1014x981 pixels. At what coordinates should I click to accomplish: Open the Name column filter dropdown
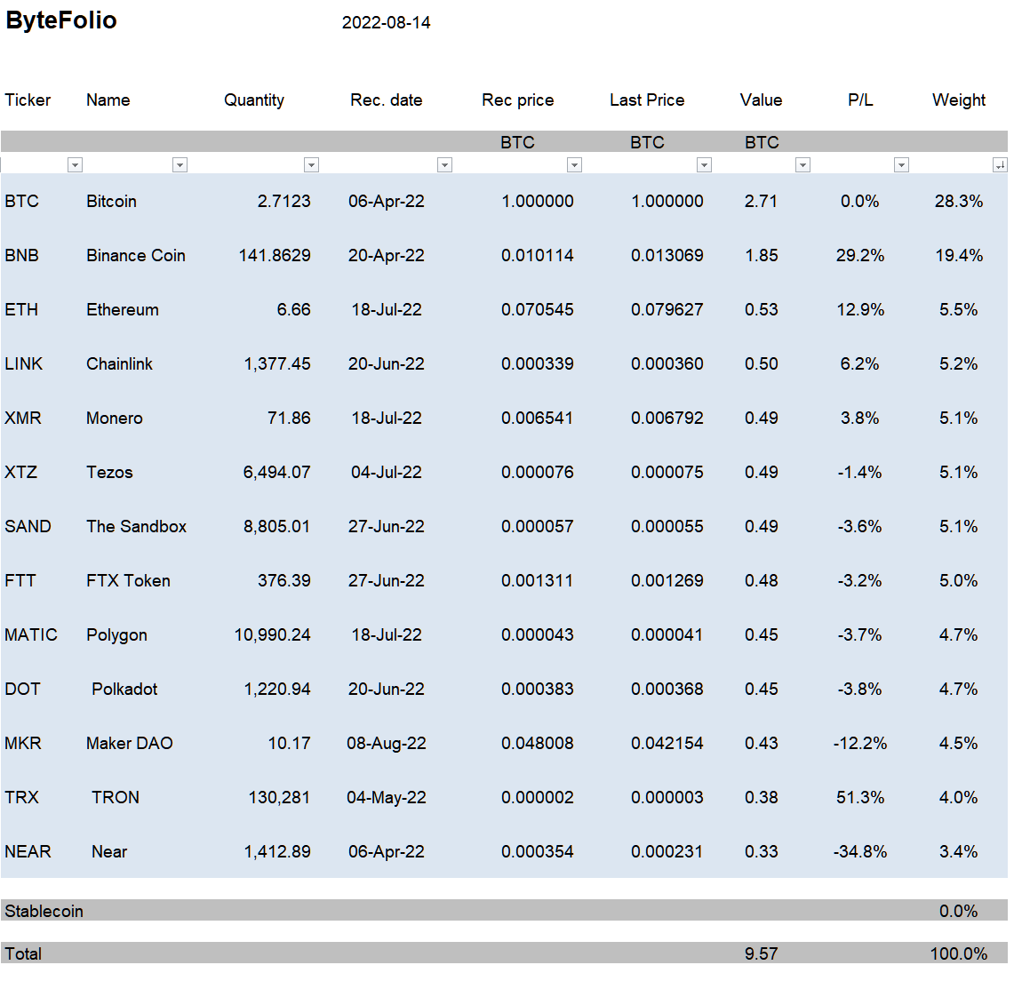(x=180, y=165)
